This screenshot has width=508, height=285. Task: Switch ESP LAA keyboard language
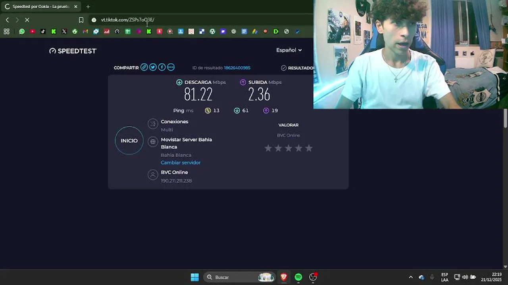pos(445,277)
